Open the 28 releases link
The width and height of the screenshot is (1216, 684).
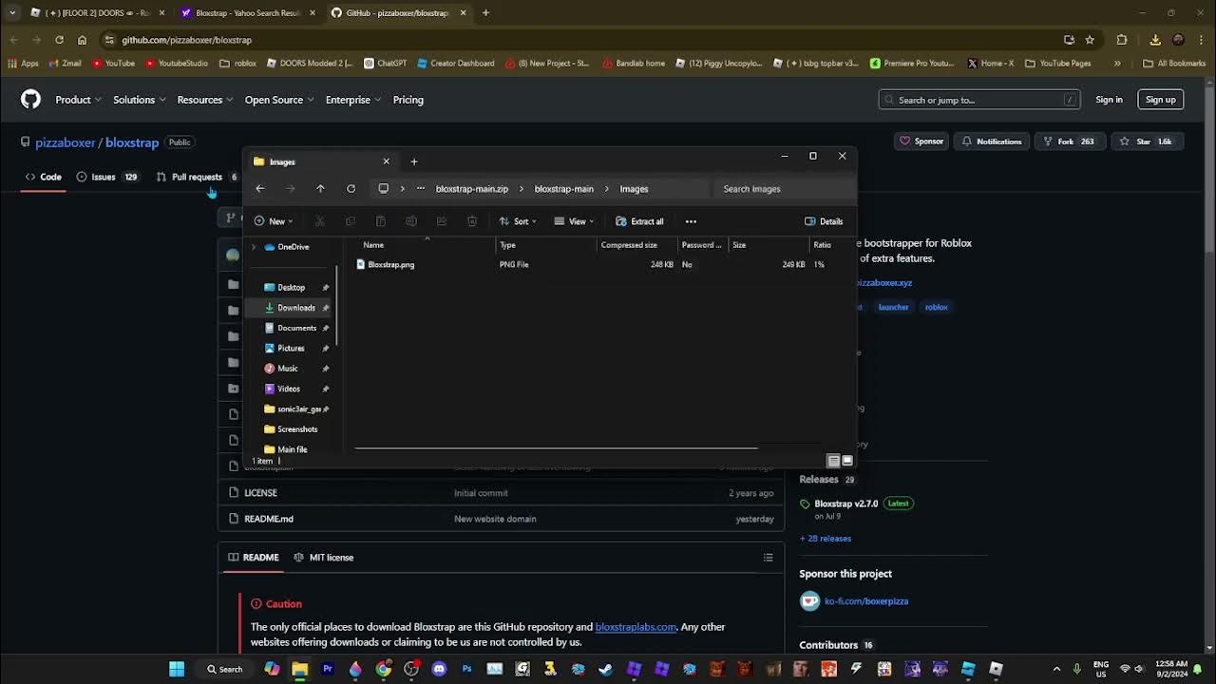pyautogui.click(x=826, y=539)
